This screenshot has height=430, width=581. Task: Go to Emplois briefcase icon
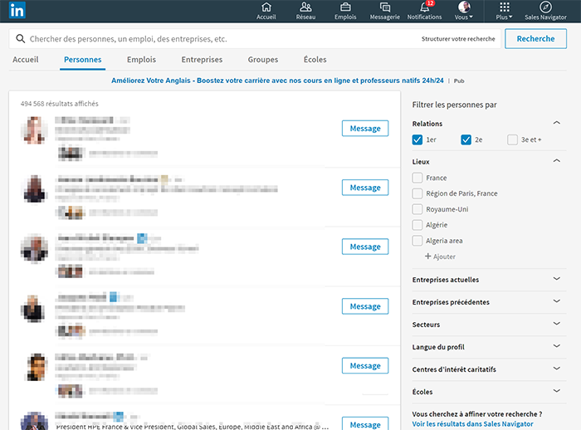pyautogui.click(x=345, y=7)
